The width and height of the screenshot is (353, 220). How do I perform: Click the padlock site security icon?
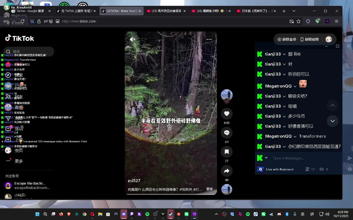39,21
